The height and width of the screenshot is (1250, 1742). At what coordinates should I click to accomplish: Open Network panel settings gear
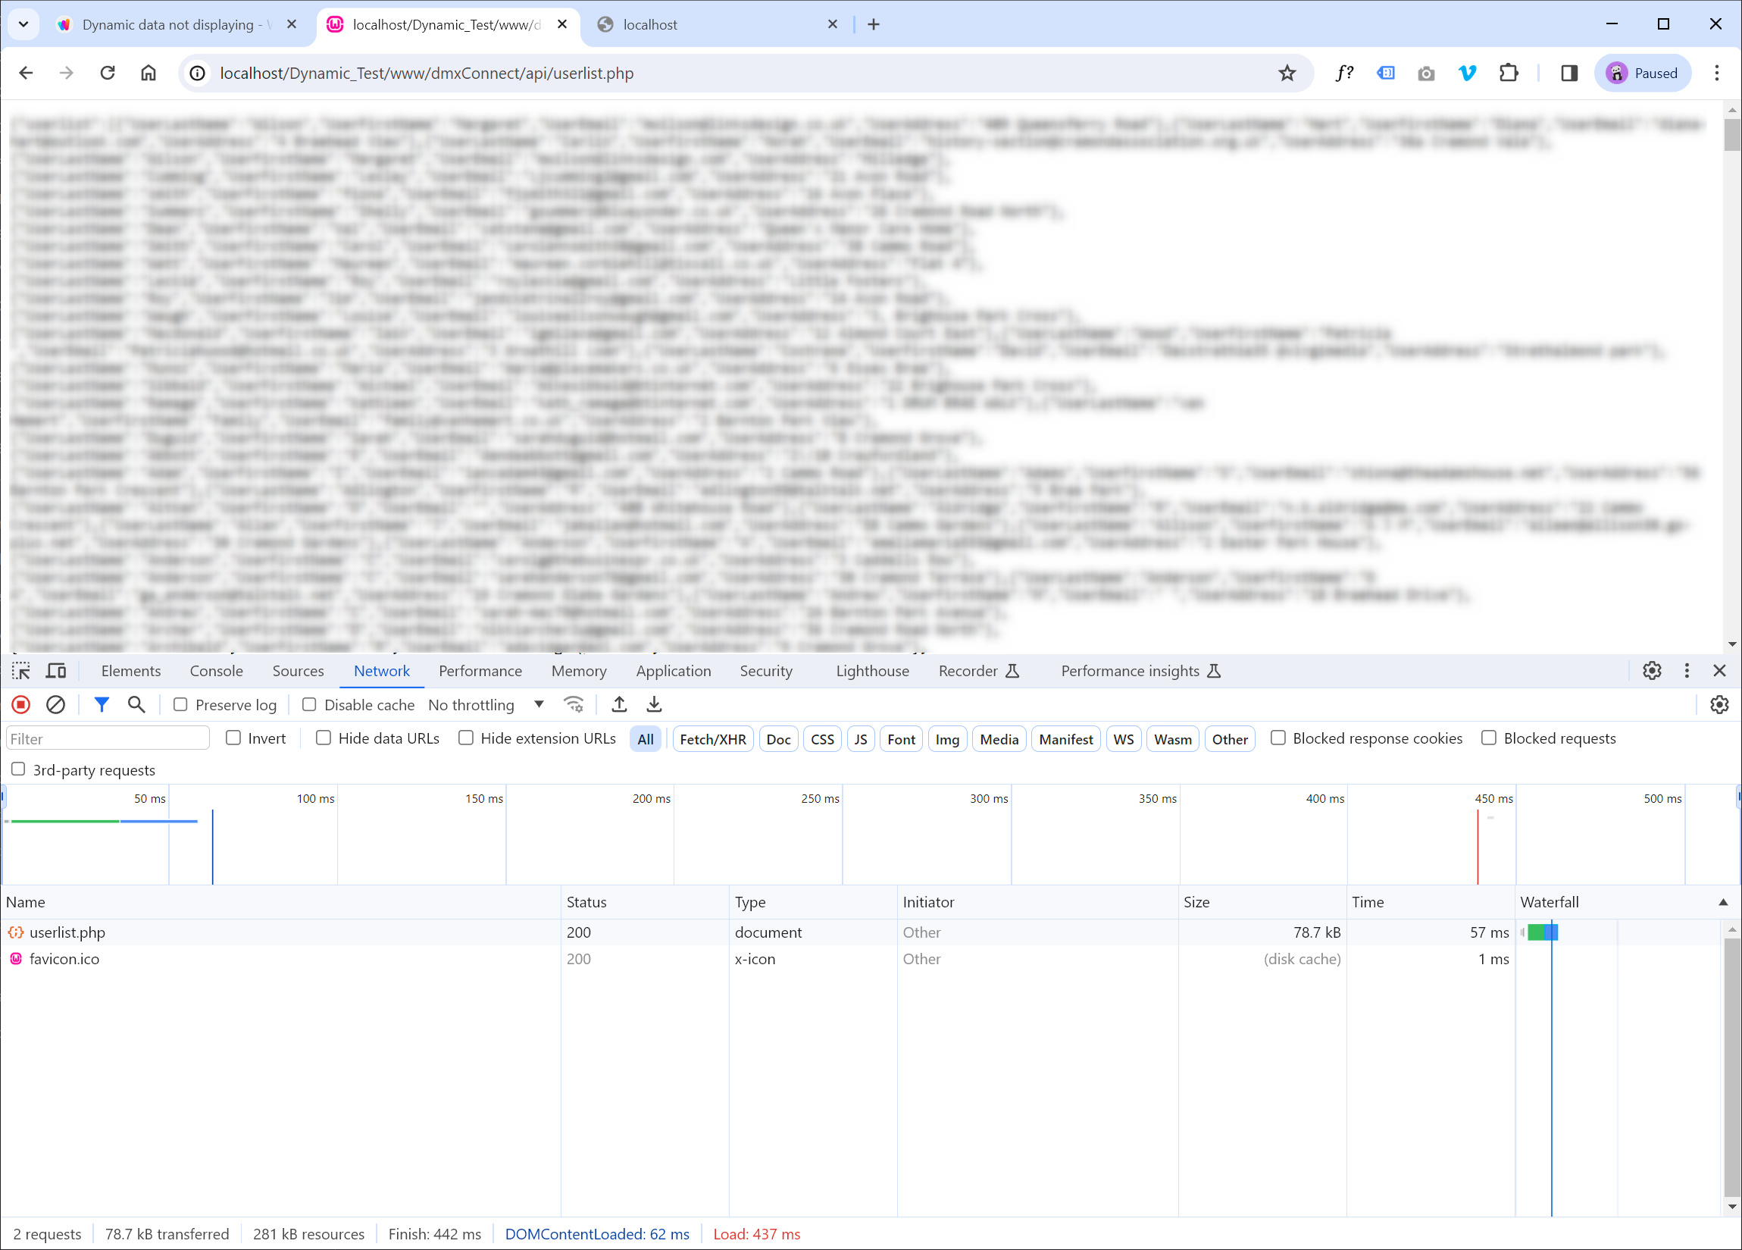tap(1719, 704)
